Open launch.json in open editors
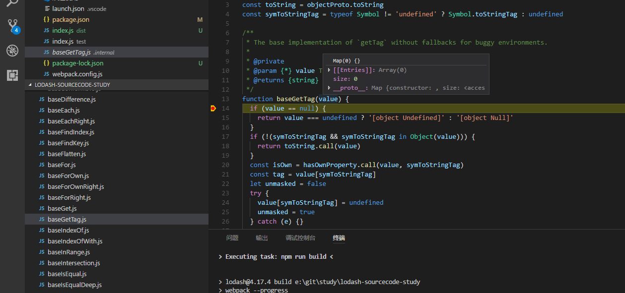Screen dimensions: 625x293 click(117, 8)
